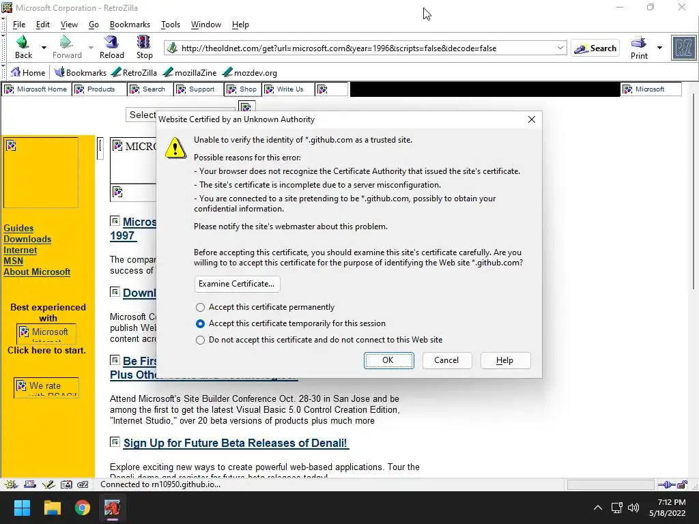Click the Stop loading traffic-light icon
Viewport: 699px width, 524px height.
(x=143, y=42)
